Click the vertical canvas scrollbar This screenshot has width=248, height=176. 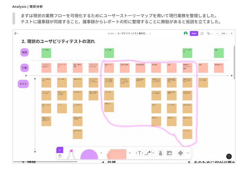(x=234, y=62)
